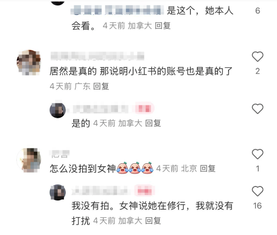Reply to the 北京 user's comment

click(208, 168)
